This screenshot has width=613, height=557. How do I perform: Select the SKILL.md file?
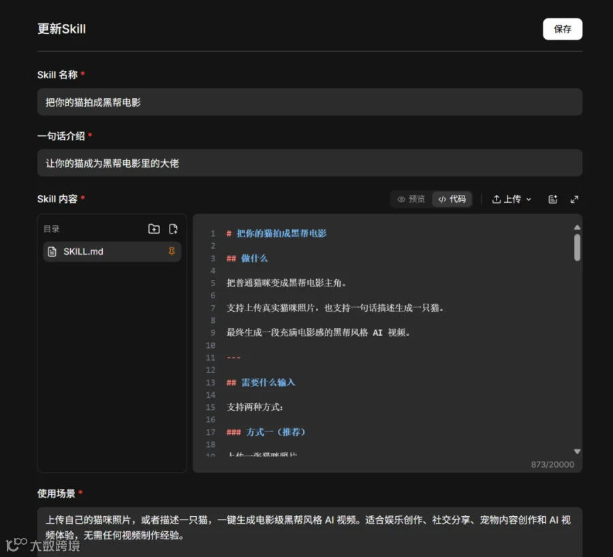coord(112,251)
